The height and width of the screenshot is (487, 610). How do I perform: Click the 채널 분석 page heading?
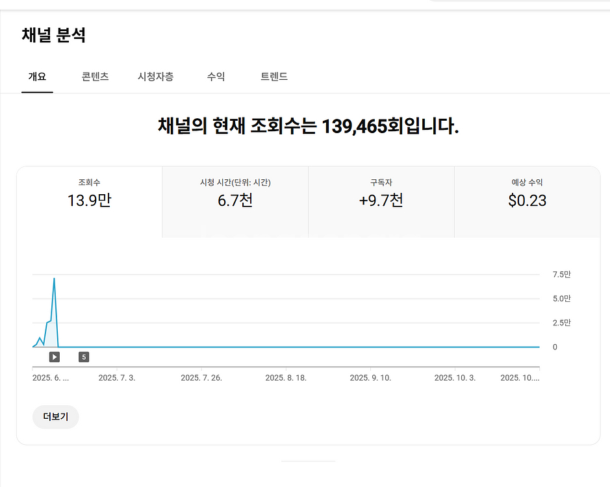(x=54, y=35)
